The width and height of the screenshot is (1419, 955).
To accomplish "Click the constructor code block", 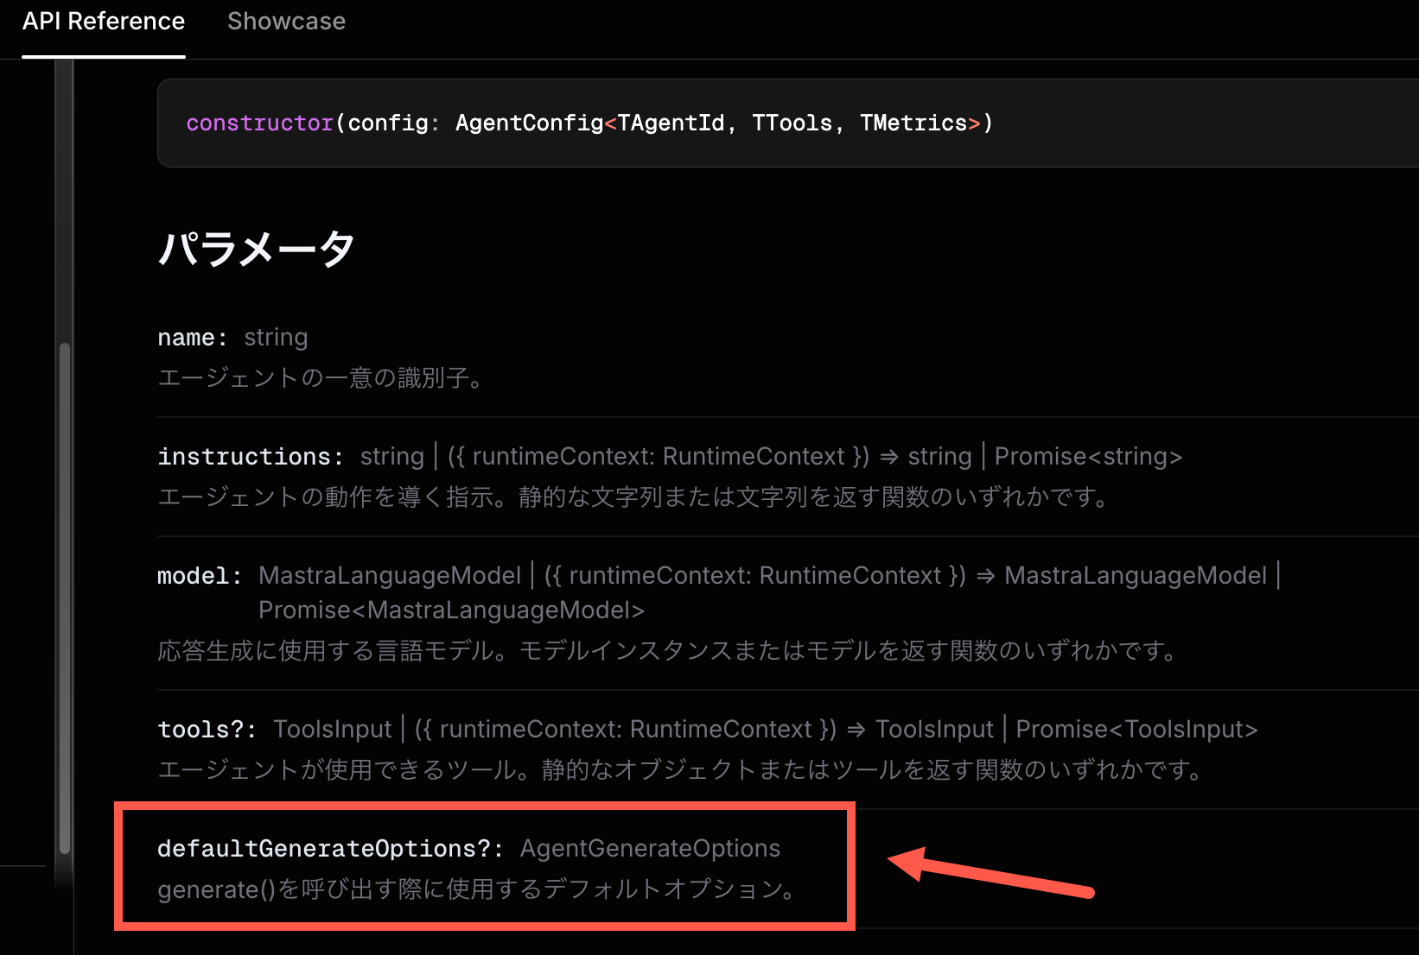I will [x=787, y=123].
